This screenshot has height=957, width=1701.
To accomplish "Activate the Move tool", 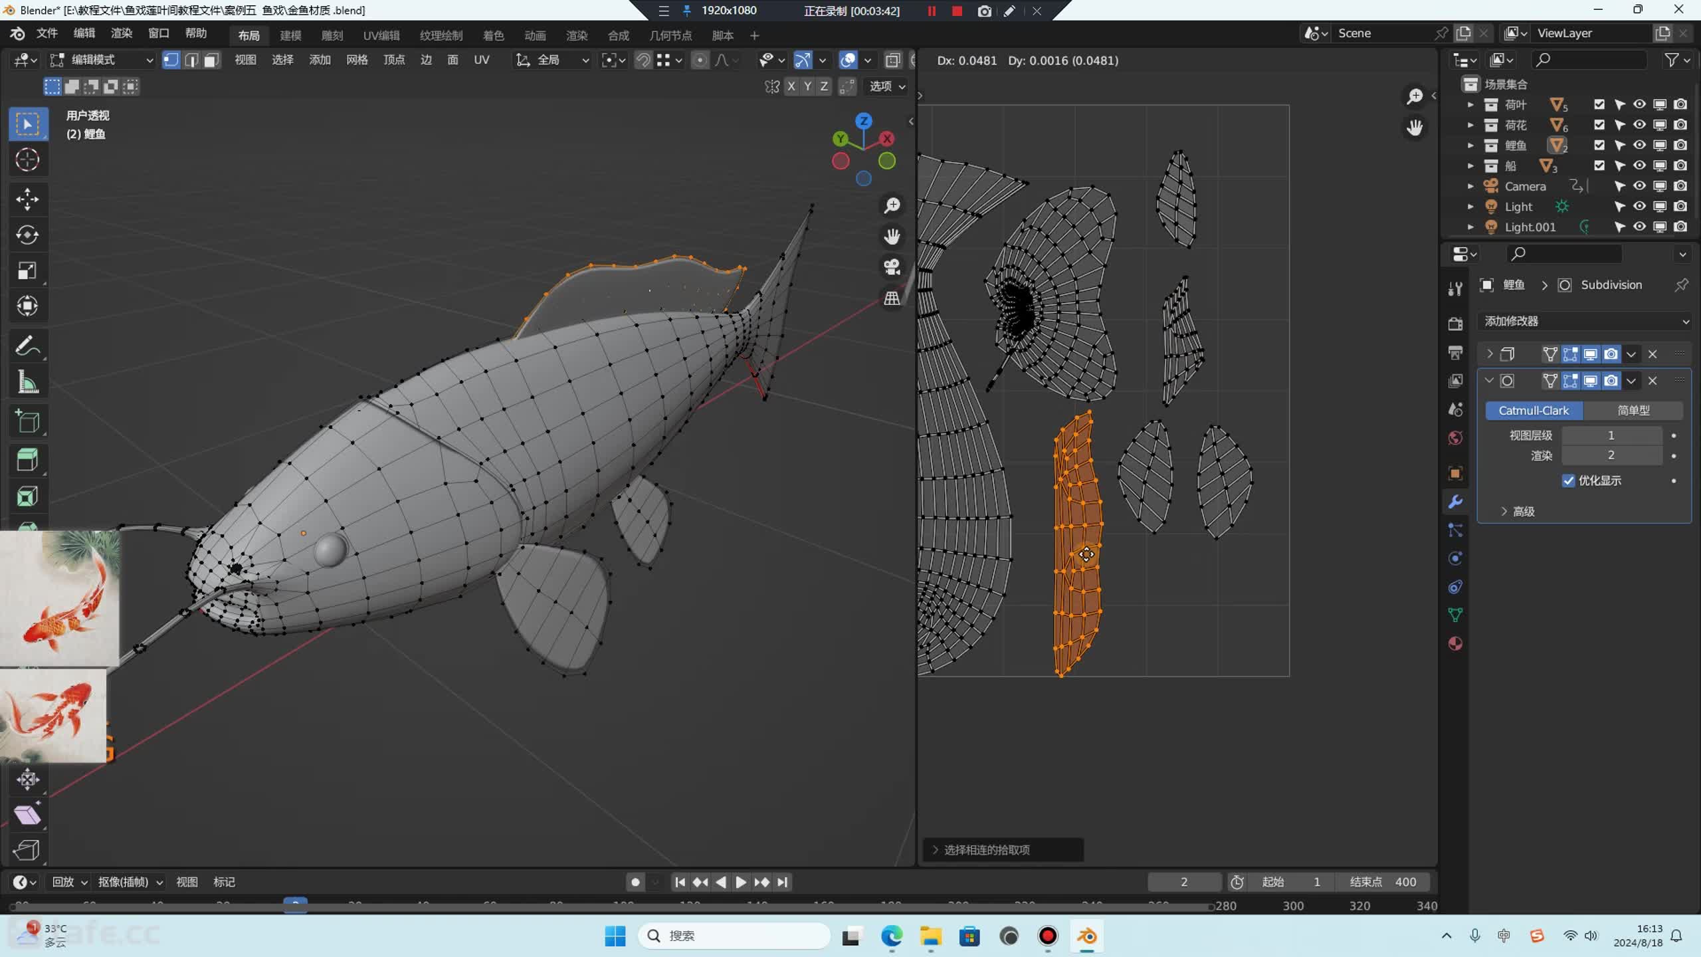I will pyautogui.click(x=27, y=199).
